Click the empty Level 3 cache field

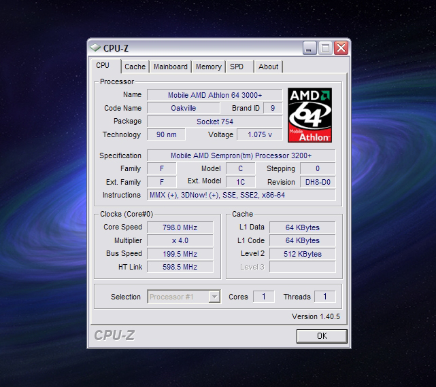(302, 267)
